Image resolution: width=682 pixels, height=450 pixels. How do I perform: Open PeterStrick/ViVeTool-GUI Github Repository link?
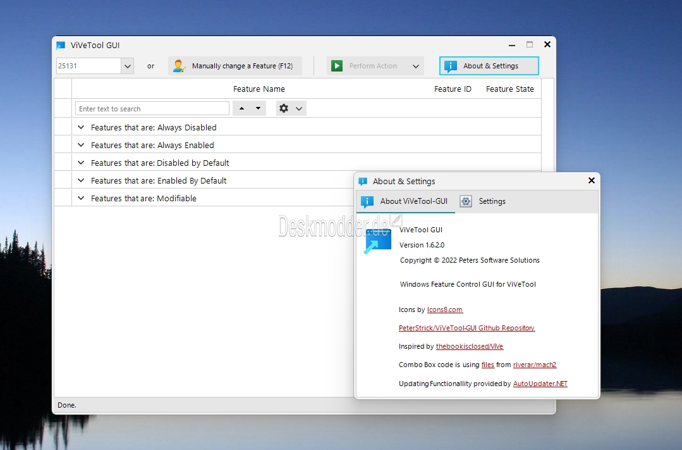click(466, 328)
